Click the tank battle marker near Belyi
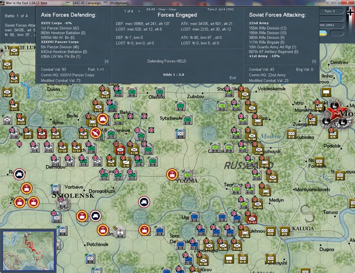 click(103, 119)
